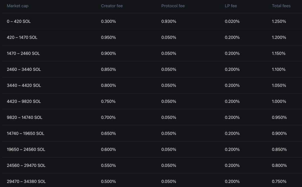The height and width of the screenshot is (187, 302).
Task: Click the Creator fee column header
Action: (x=112, y=6)
